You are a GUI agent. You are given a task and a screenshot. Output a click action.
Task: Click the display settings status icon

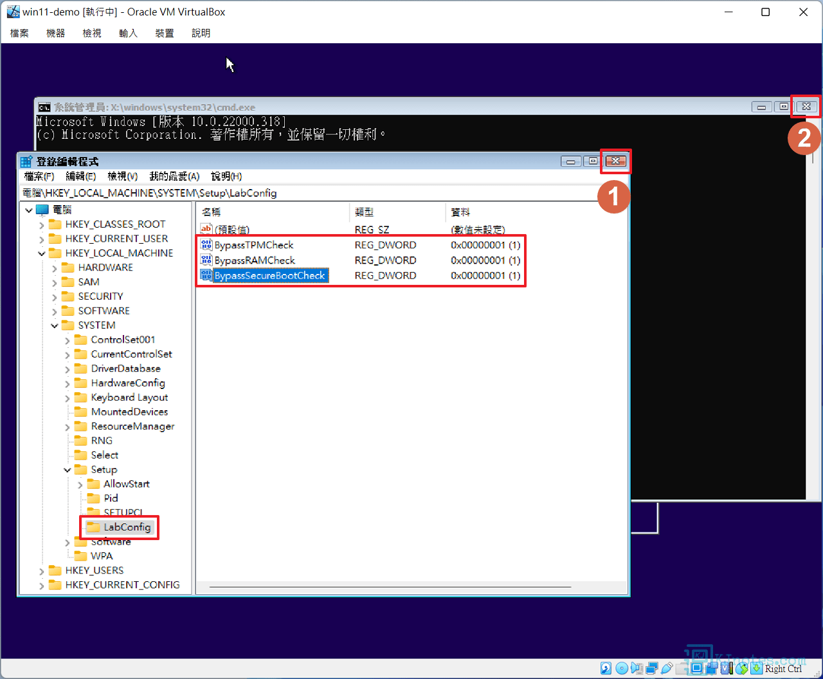(696, 668)
